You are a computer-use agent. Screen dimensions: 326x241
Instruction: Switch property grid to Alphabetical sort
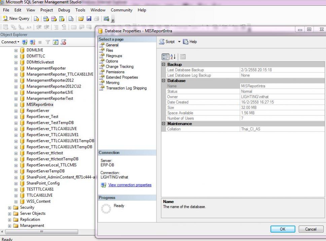[173, 57]
